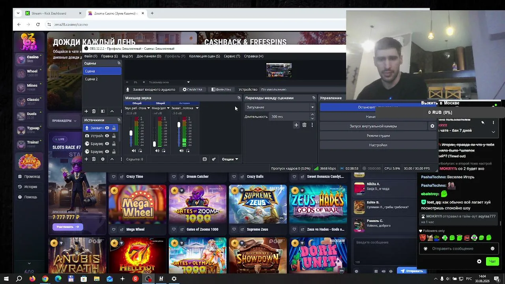Open source Фильтры button
This screenshot has height=284, width=505.
[x=221, y=90]
